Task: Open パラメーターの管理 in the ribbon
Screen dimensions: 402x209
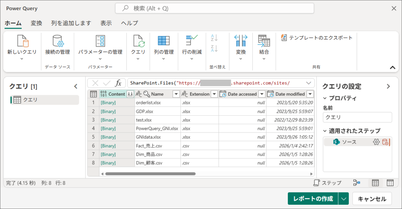Action: [100, 41]
